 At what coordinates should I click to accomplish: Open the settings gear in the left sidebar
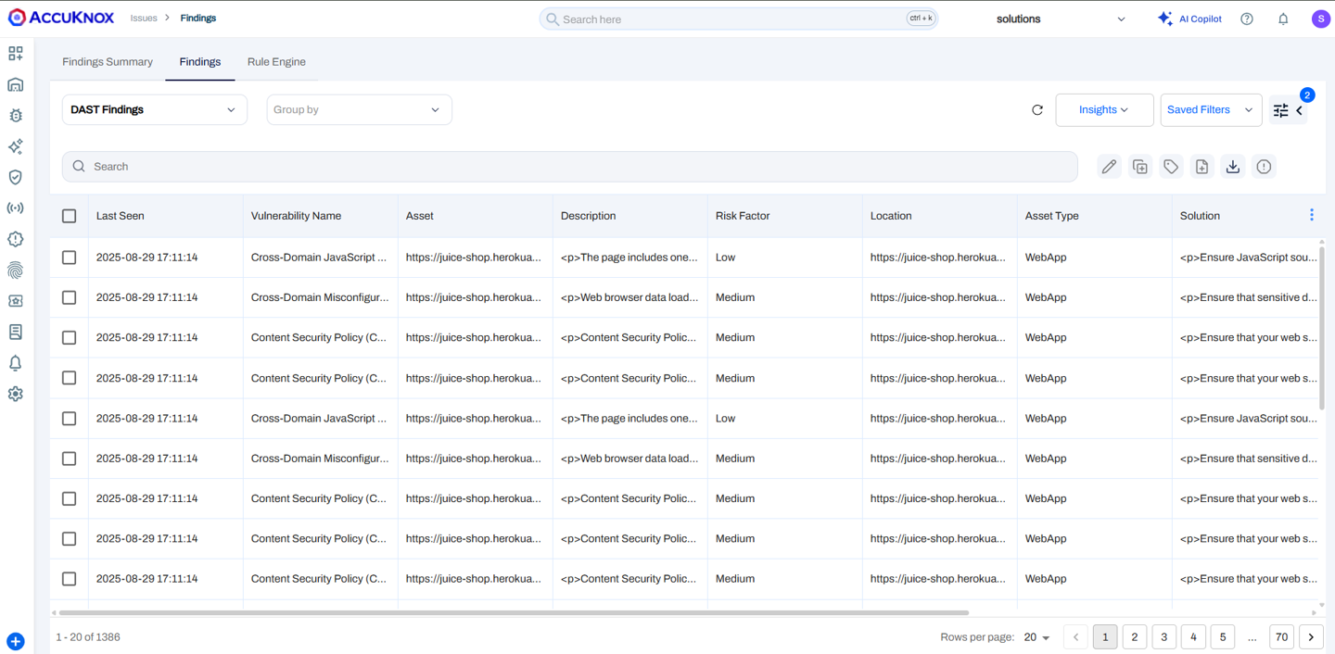[x=16, y=394]
